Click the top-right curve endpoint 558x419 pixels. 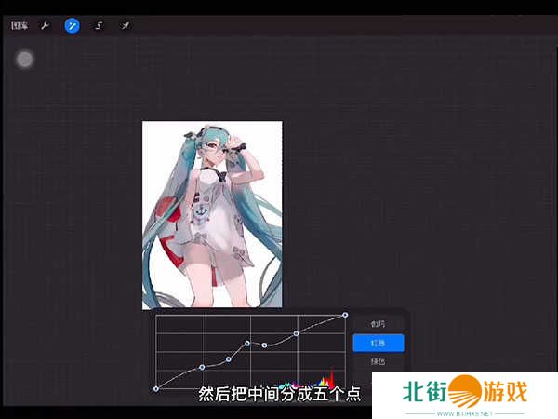click(x=345, y=315)
